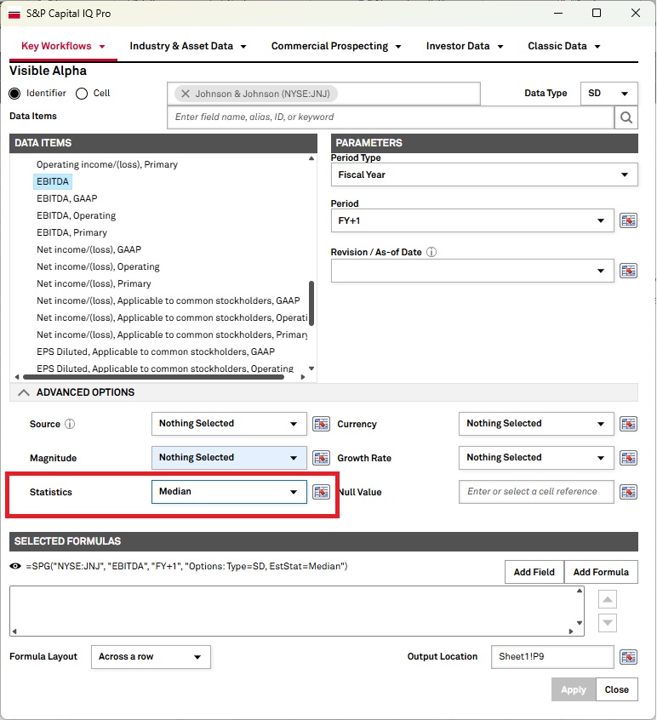The width and height of the screenshot is (657, 720).
Task: Select the EBITDA data item
Action: [x=53, y=181]
